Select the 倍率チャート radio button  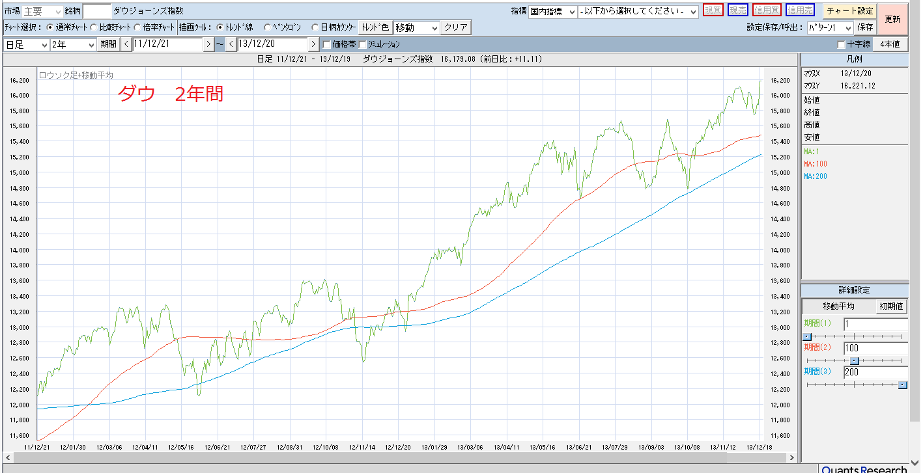137,28
